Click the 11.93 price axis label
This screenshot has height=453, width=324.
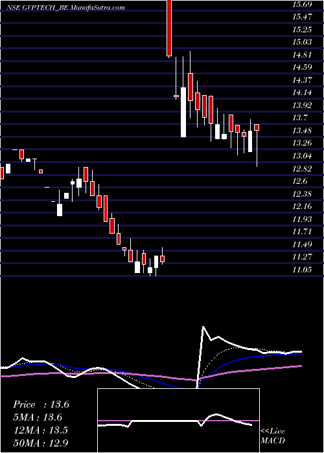point(302,219)
